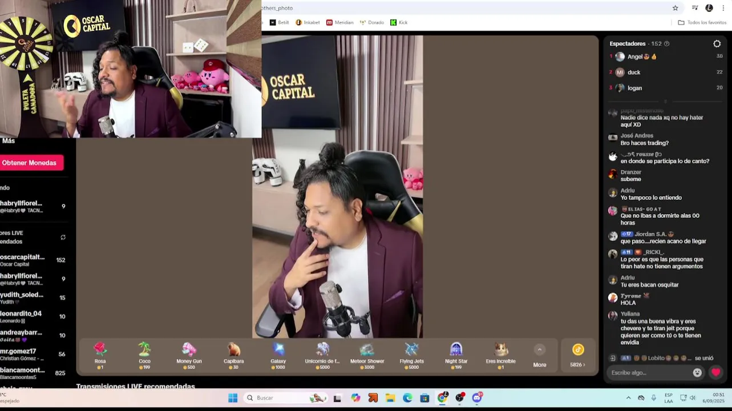Open the volume control in system tray
732x411 pixels.
[693, 398]
